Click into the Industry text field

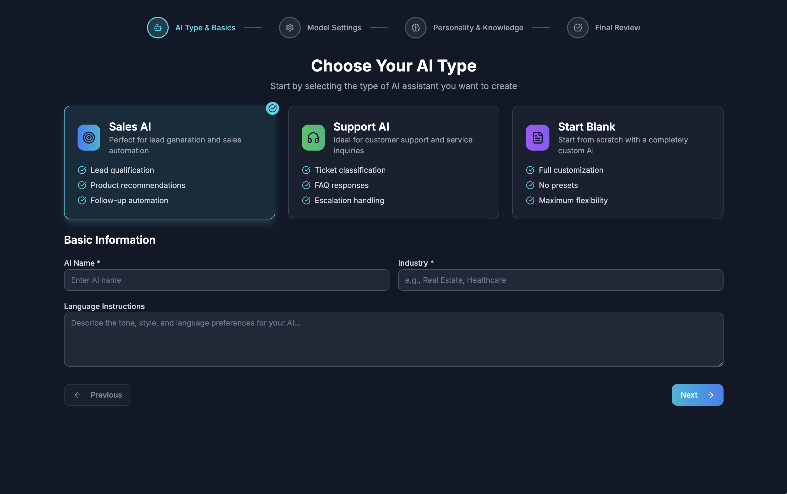tap(560, 280)
